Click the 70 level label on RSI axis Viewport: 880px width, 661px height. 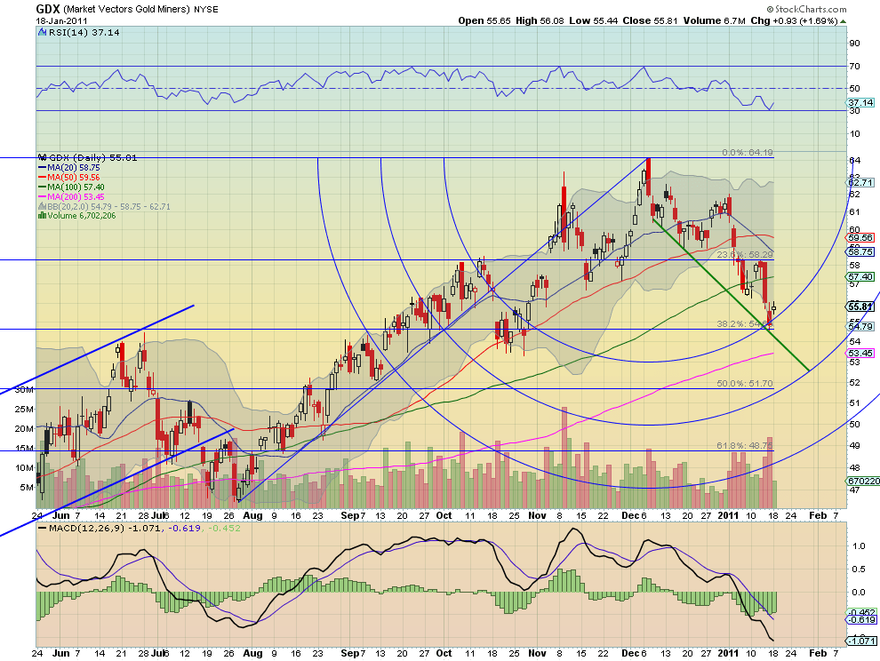pyautogui.click(x=854, y=67)
